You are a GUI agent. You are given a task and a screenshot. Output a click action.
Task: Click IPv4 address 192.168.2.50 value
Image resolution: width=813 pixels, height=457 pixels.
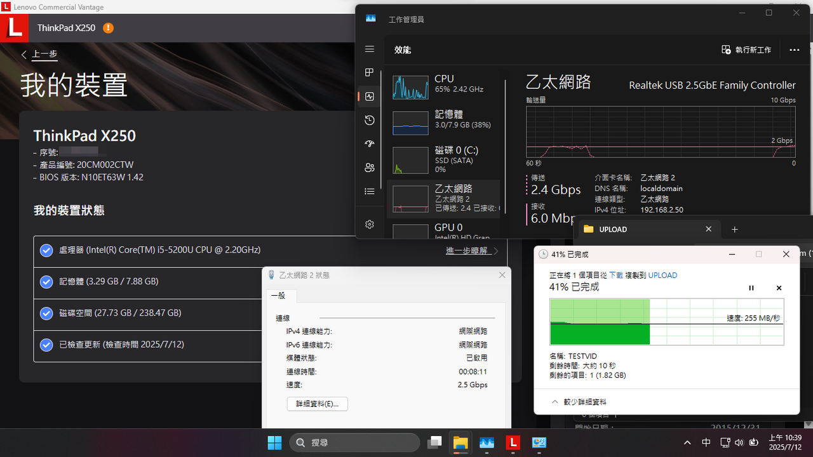click(662, 210)
